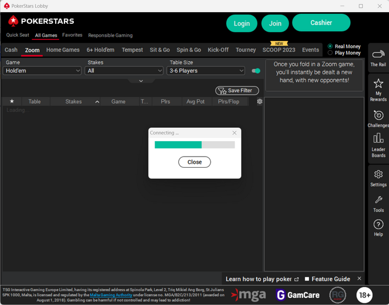Open Events tab
389x305 pixels.
310,50
